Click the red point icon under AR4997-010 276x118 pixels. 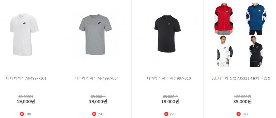[x=166, y=114]
